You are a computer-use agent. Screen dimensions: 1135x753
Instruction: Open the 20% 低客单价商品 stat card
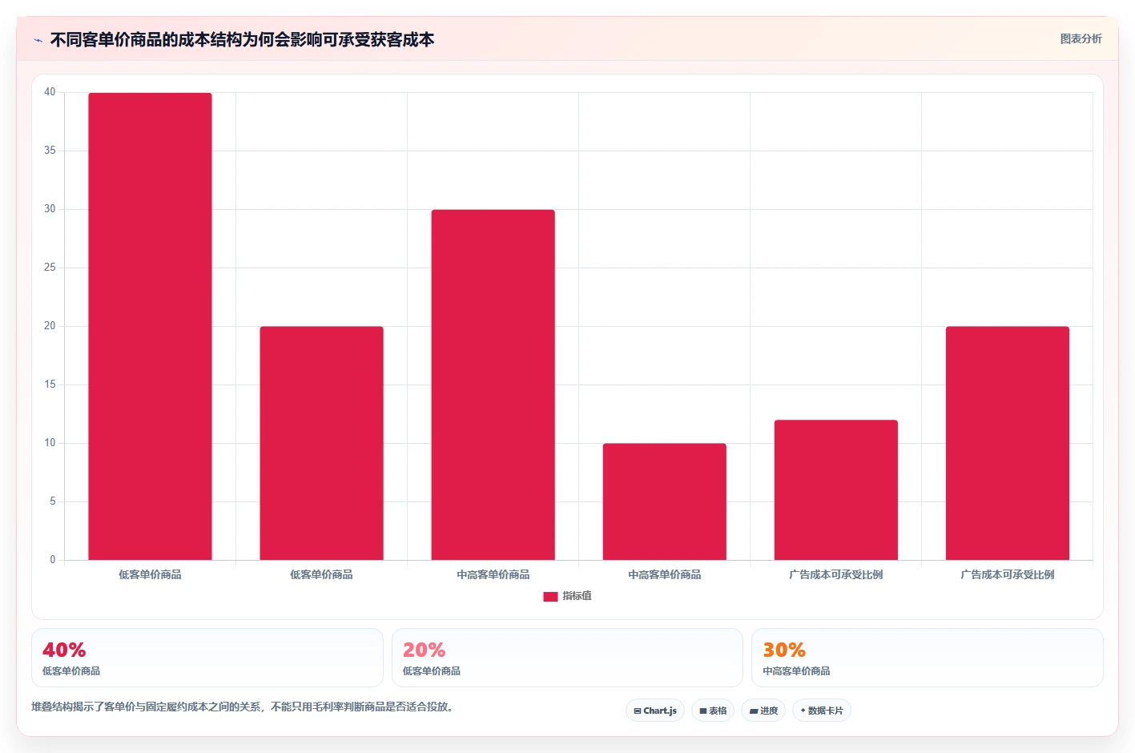pyautogui.click(x=567, y=658)
